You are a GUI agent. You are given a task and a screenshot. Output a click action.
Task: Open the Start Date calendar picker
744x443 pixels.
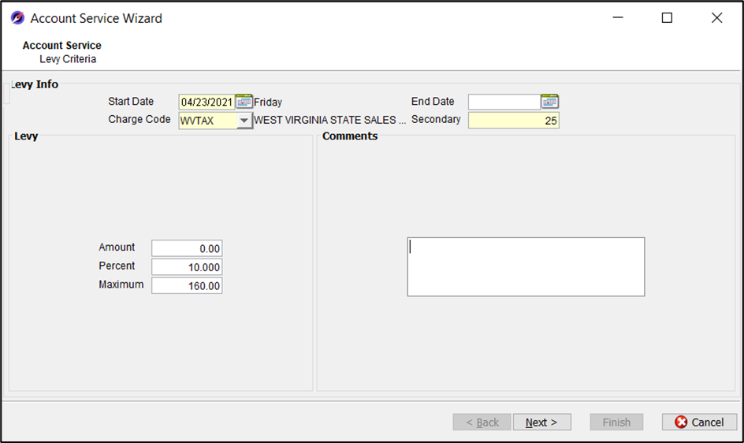[244, 102]
